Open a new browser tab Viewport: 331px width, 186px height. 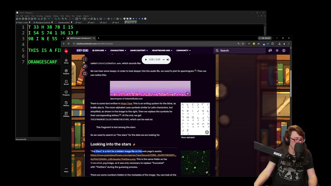tap(99, 38)
